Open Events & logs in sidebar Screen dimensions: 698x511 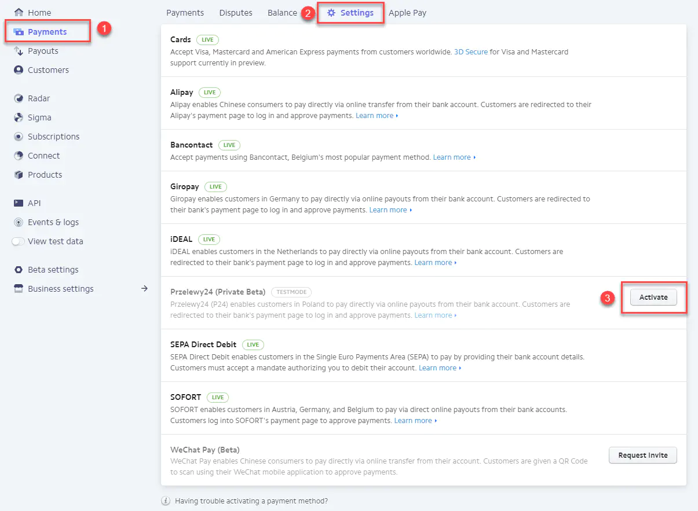tap(53, 222)
